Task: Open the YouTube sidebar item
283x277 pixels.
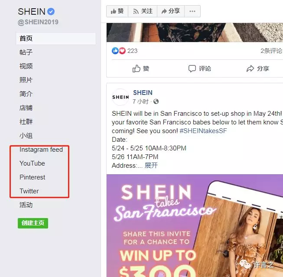Action: pos(33,163)
